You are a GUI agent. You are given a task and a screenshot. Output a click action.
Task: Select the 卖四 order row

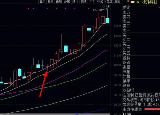tap(141, 17)
